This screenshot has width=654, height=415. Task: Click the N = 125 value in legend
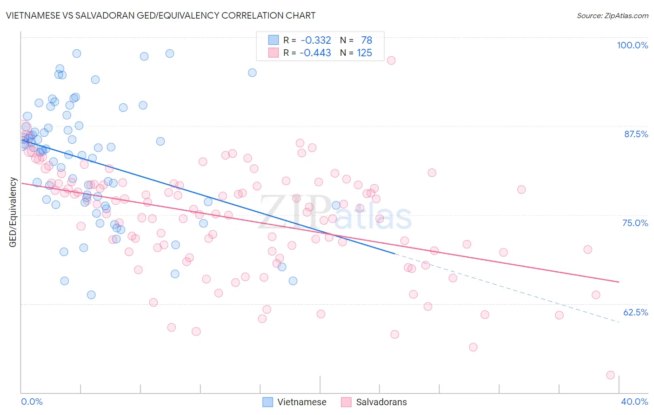click(356, 53)
